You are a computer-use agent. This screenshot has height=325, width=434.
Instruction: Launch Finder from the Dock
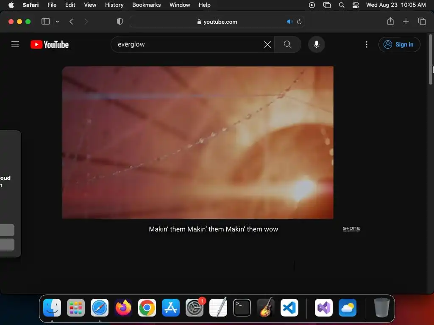tap(52, 308)
